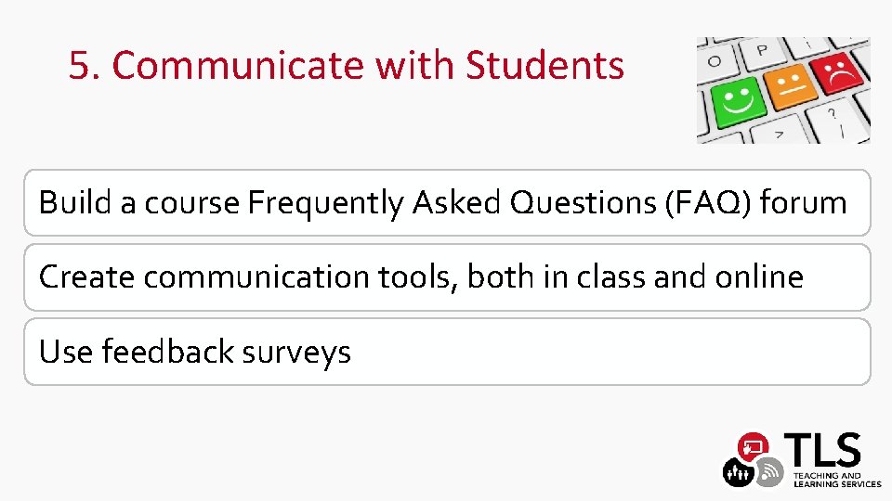Select the slide title 'Communicate with Students'
The image size is (892, 501).
pos(346,66)
